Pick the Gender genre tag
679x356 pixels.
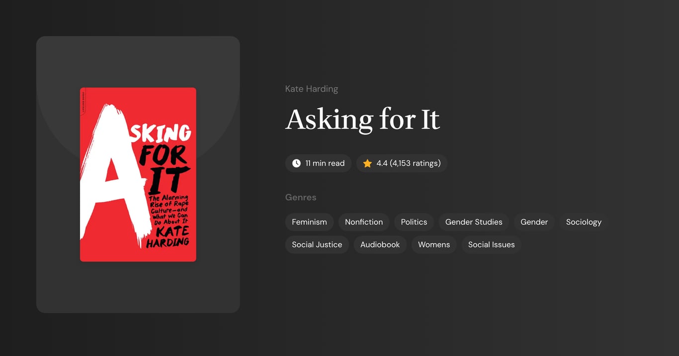coord(534,222)
